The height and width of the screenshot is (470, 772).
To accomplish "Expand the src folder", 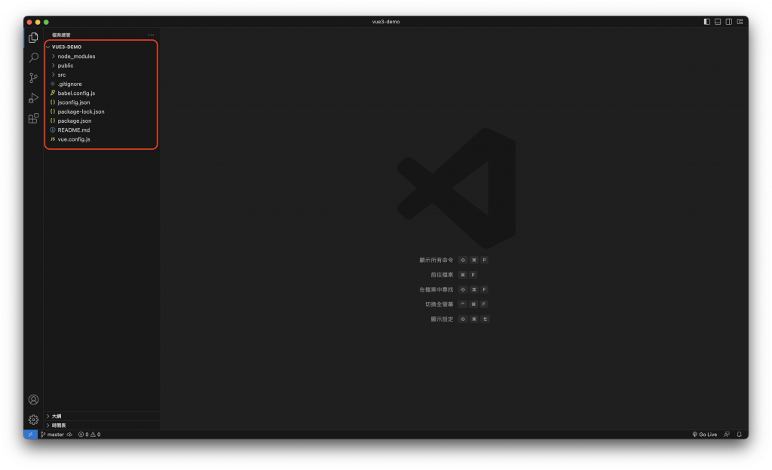I will click(102, 75).
